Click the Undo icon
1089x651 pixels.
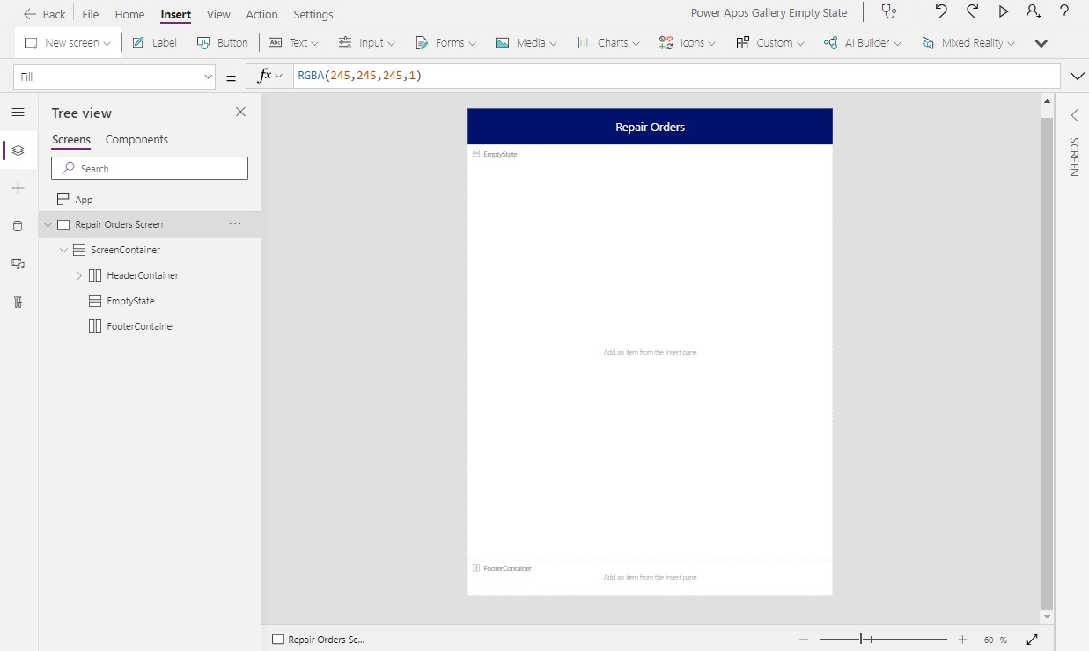pyautogui.click(x=942, y=12)
